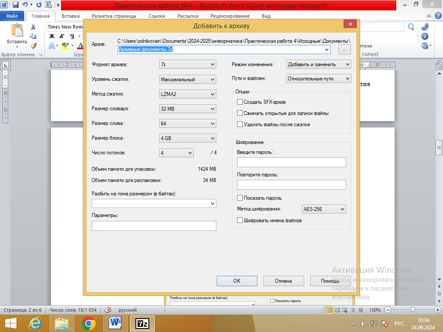Image resolution: width=443 pixels, height=332 pixels.
Task: Click the blue info icon in the ГАРАНТ group
Action: tap(425, 36)
